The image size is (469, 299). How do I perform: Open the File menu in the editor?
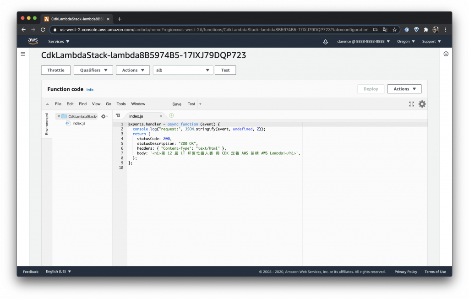[58, 104]
